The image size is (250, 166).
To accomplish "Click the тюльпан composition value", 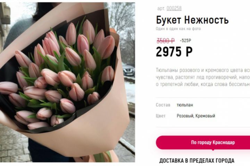I will (x=185, y=105).
